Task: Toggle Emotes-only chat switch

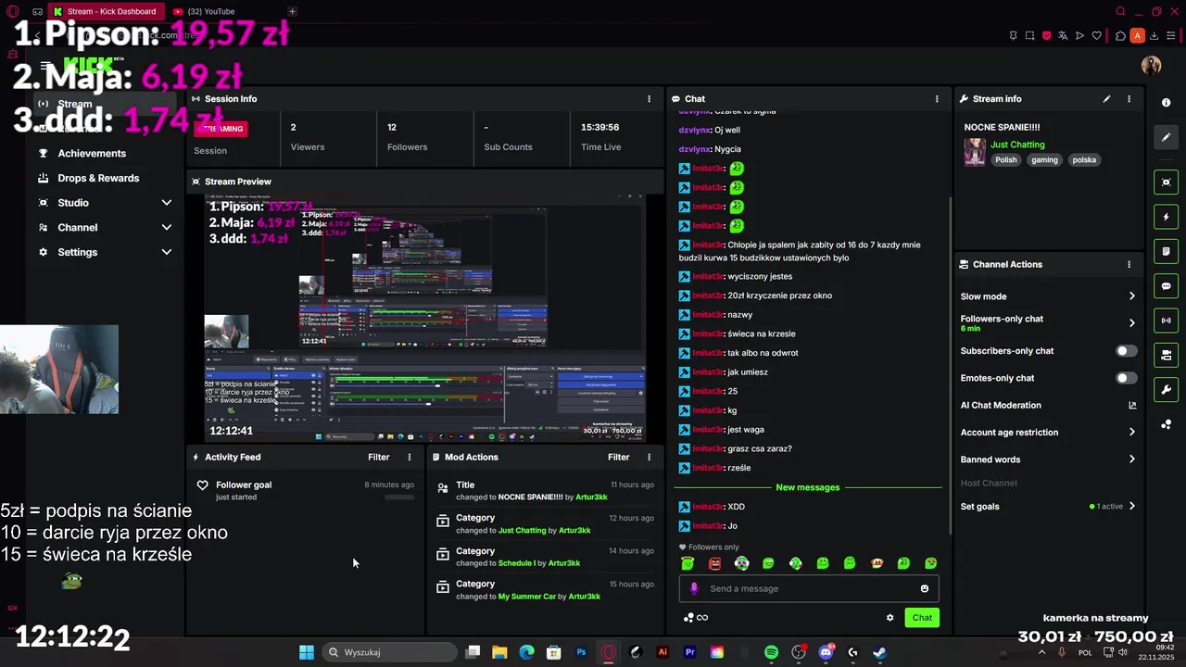Action: point(1126,378)
